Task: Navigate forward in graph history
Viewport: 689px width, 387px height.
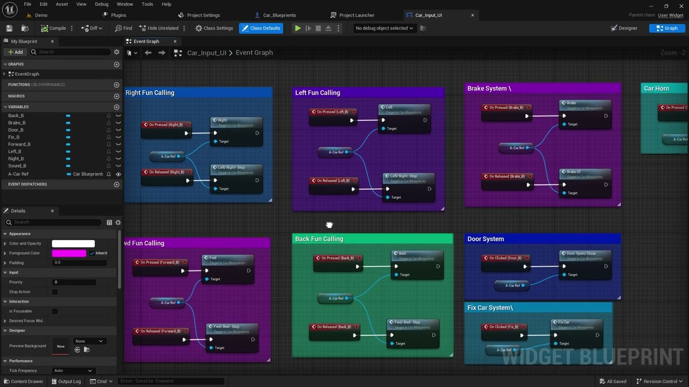Action: (x=161, y=53)
